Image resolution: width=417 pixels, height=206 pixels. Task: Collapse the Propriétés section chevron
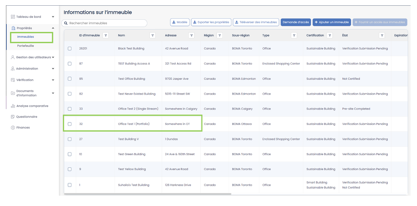pyautogui.click(x=53, y=28)
